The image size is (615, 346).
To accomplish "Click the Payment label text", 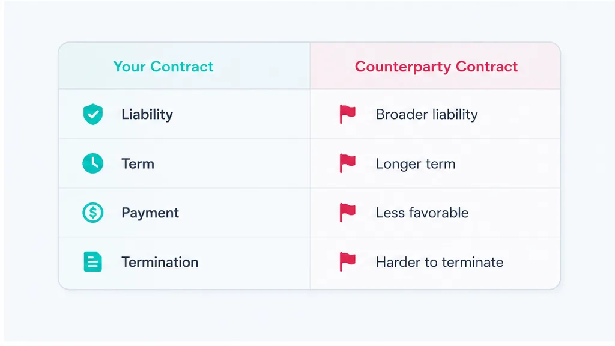I will coord(150,213).
